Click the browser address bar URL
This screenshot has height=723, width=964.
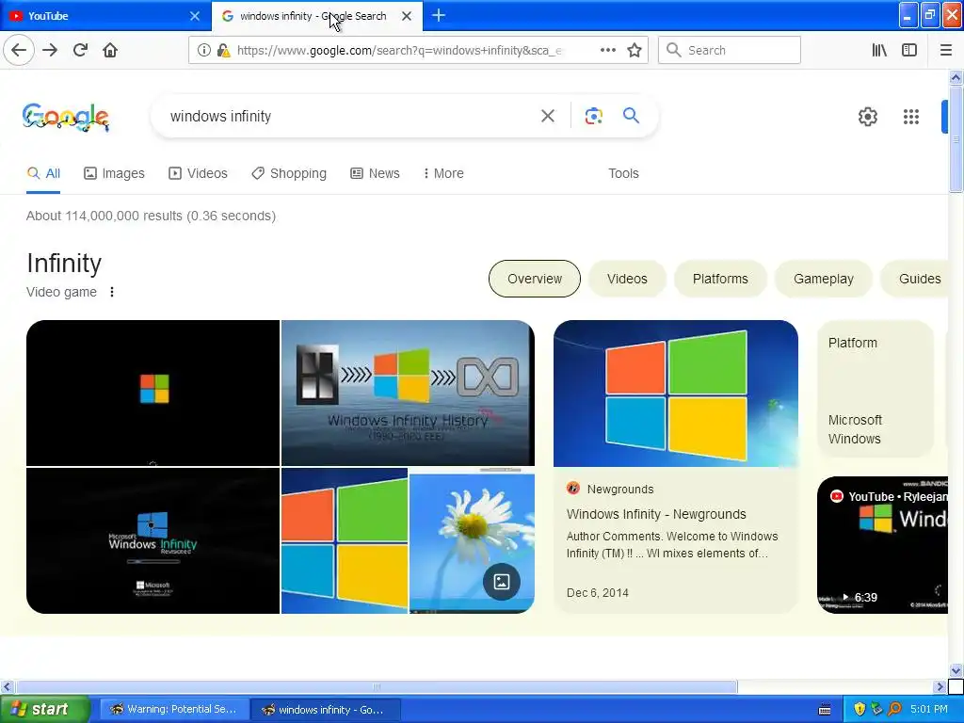[x=399, y=51]
